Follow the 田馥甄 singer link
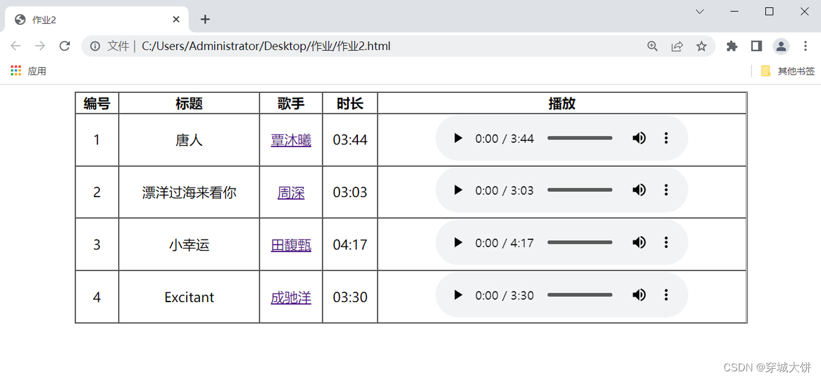 point(291,245)
